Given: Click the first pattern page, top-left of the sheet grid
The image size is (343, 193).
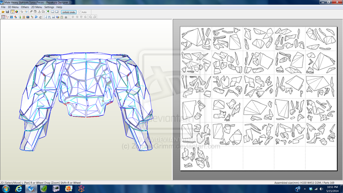Looking at the screenshot, I should pyautogui.click(x=196, y=39).
